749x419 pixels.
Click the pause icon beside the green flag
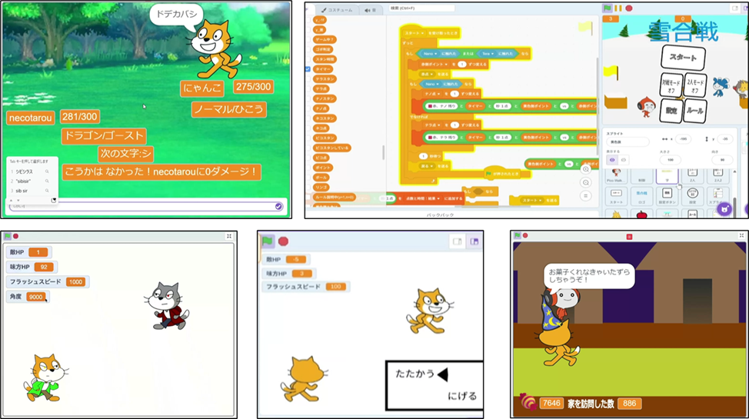click(618, 8)
